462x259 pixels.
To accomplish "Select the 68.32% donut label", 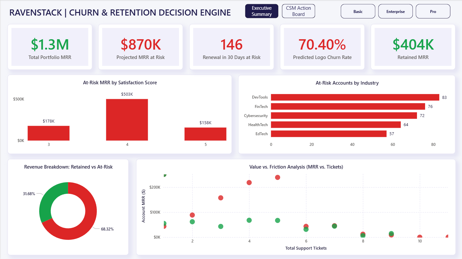I will click(107, 229).
